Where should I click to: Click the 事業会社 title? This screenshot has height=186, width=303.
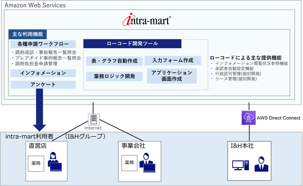coord(133,146)
